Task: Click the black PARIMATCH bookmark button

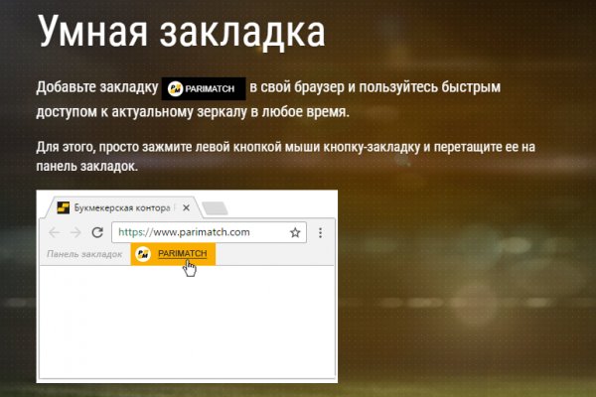Action: click(203, 88)
